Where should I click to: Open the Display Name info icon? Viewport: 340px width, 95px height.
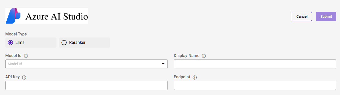[204, 56]
